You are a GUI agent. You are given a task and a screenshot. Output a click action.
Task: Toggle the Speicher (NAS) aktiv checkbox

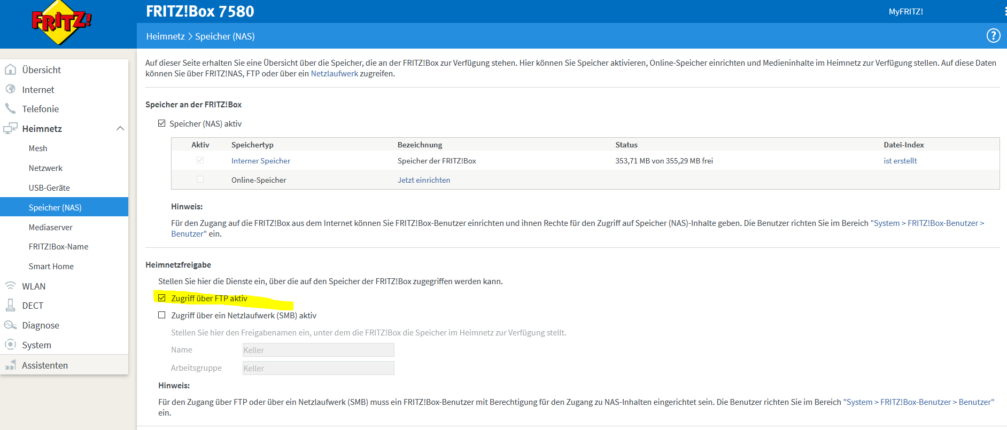point(161,123)
